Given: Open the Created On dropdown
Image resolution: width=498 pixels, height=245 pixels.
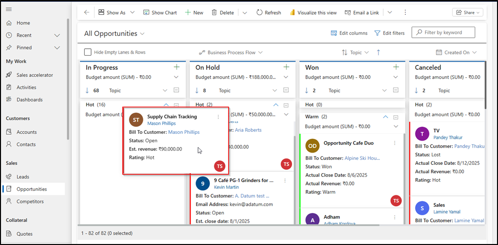Looking at the screenshot, I should (x=457, y=52).
